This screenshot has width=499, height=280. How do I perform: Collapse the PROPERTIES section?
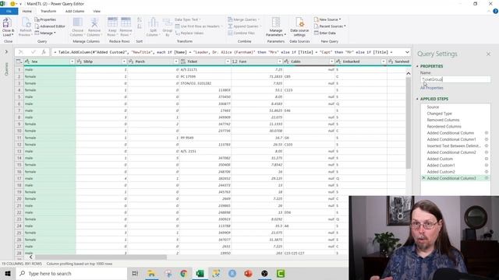(x=417, y=66)
